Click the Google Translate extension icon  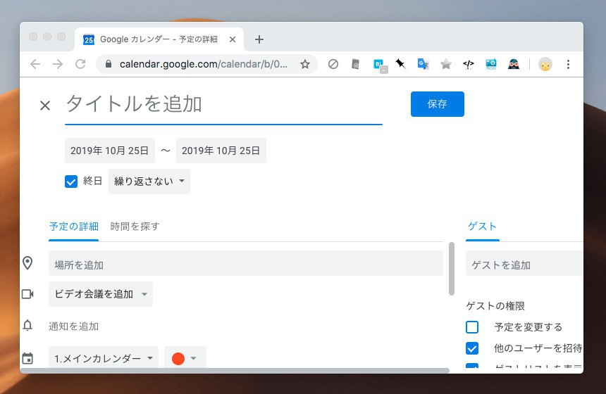tap(423, 64)
